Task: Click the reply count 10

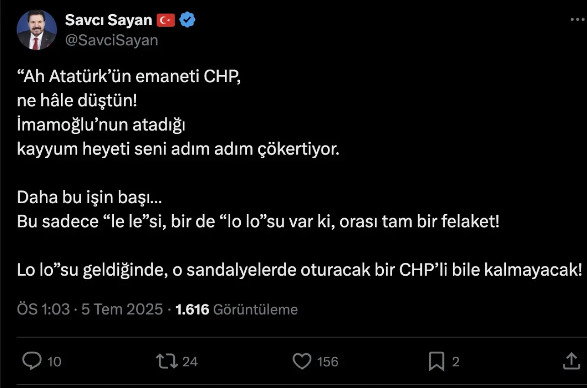Action: 54,361
